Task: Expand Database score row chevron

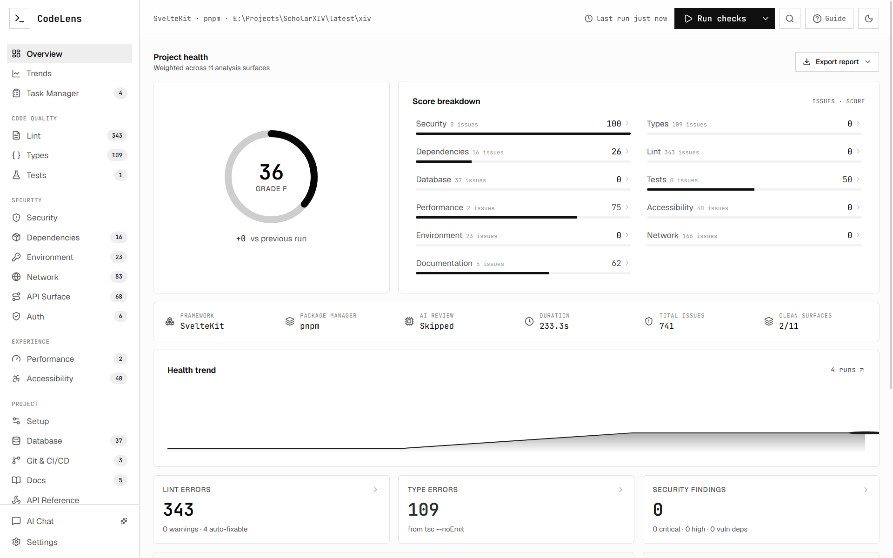Action: [x=627, y=179]
